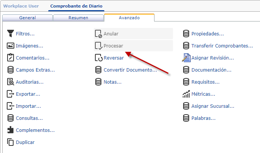This screenshot has width=260, height=153.
Task: Click the Auditorias magnifier icon
Action: pos(11,82)
